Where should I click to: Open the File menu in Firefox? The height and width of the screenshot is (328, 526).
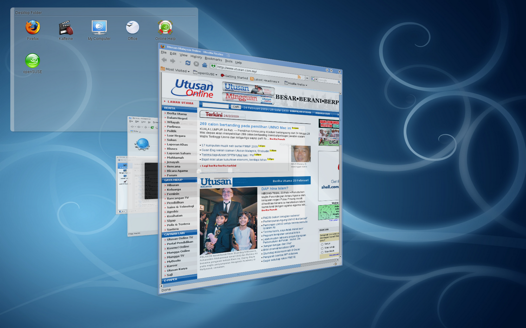coord(163,52)
